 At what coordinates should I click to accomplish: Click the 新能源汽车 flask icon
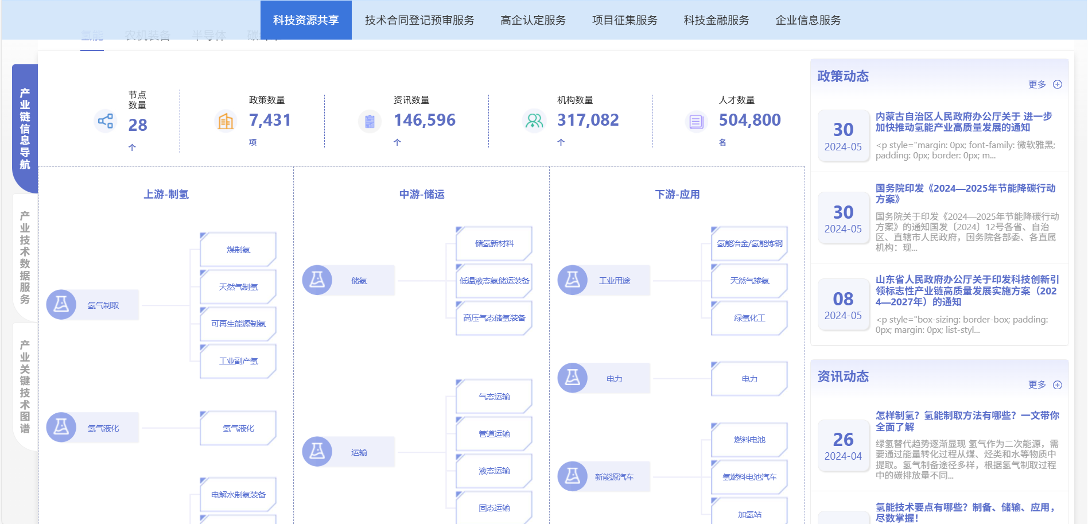coord(573,476)
